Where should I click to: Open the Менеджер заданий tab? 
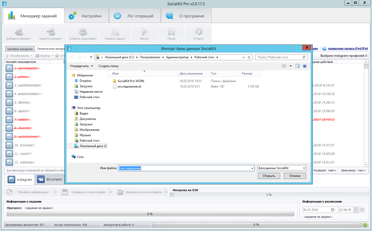[x=33, y=16]
